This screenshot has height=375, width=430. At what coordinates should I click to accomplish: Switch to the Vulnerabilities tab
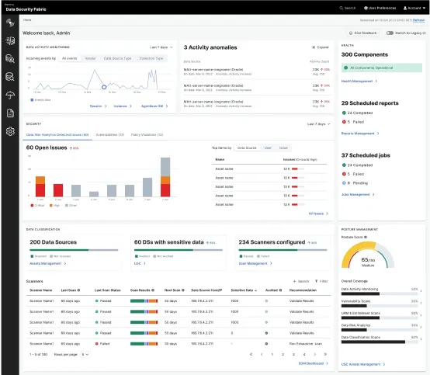pos(110,134)
